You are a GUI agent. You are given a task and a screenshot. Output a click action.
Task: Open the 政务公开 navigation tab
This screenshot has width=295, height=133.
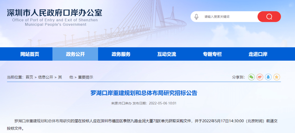point(75,54)
